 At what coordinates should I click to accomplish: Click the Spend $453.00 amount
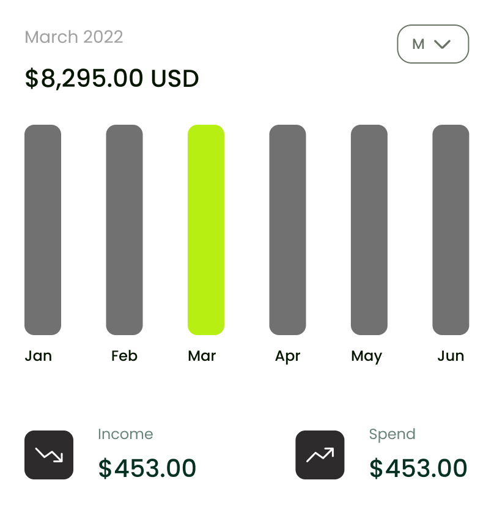418,468
